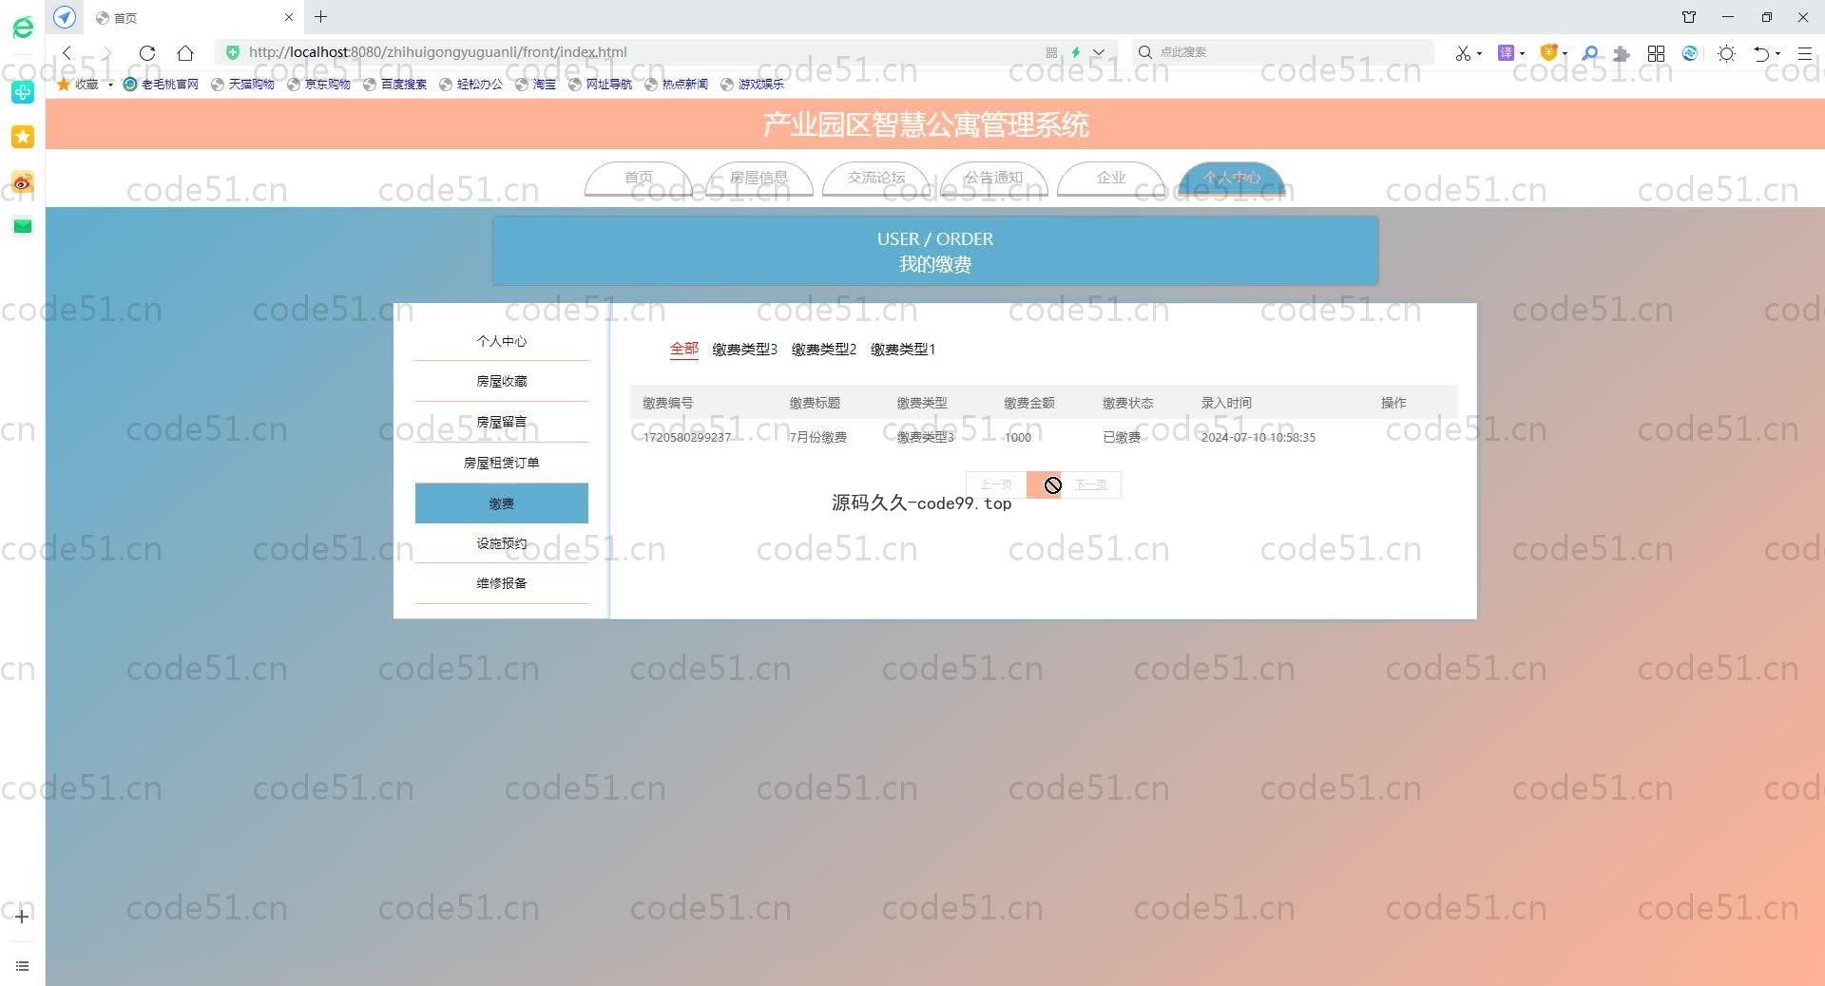Reload the page with the refresh icon
1825x986 pixels.
(146, 52)
